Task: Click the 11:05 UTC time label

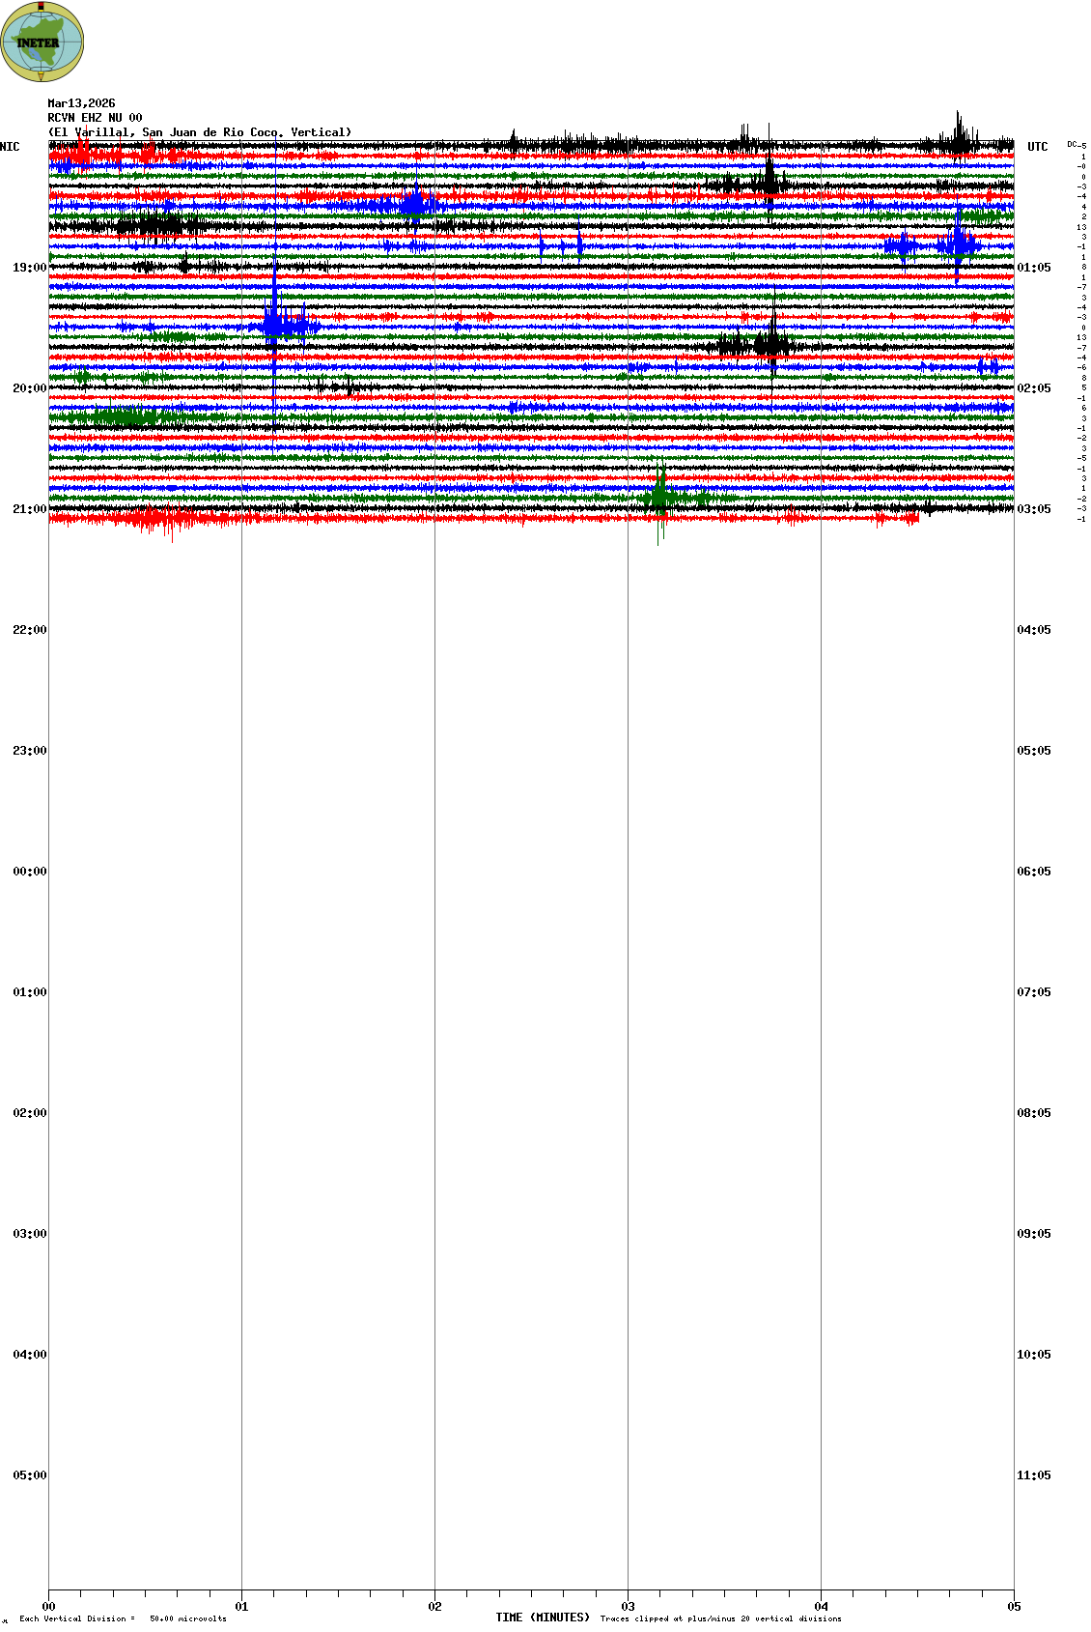Action: click(x=1033, y=1475)
